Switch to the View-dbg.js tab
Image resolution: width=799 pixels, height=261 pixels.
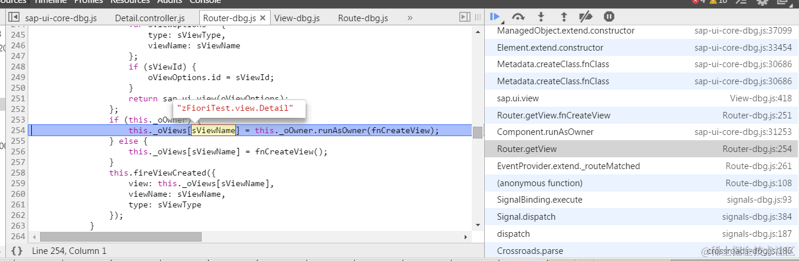(x=297, y=18)
